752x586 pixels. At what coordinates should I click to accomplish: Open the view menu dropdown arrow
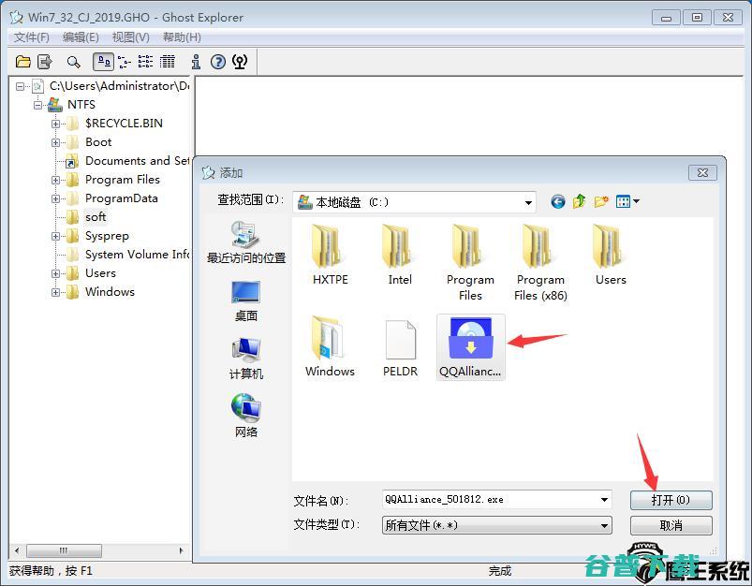[x=637, y=201]
